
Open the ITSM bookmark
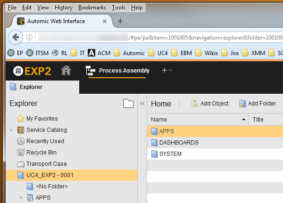[37, 53]
